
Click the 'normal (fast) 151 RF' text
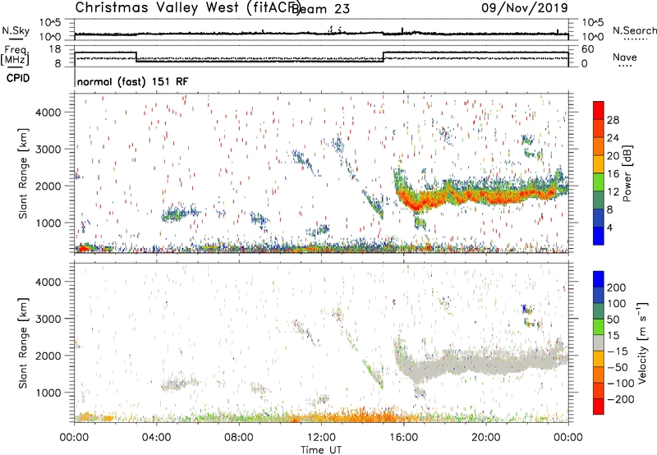(x=132, y=81)
